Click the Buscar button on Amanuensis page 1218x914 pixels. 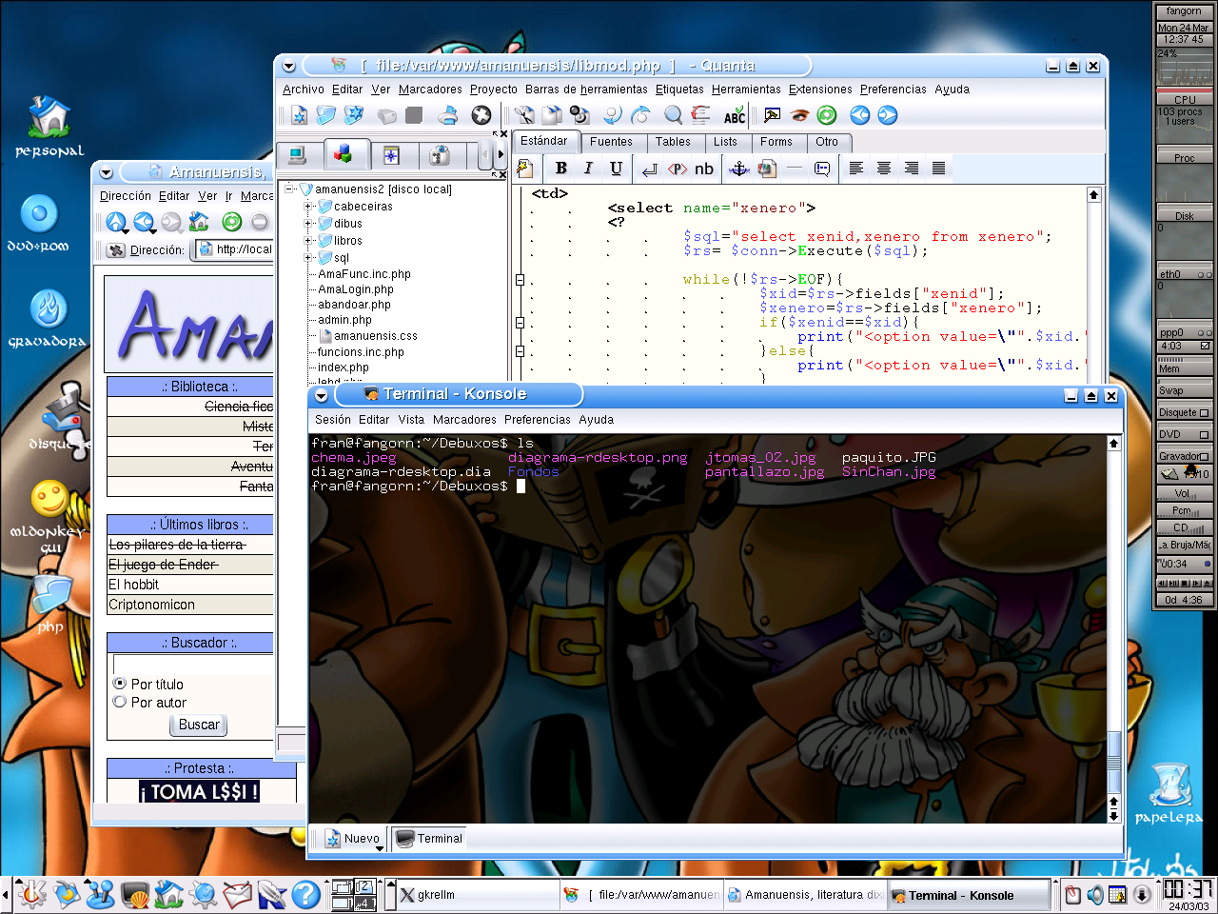point(199,725)
